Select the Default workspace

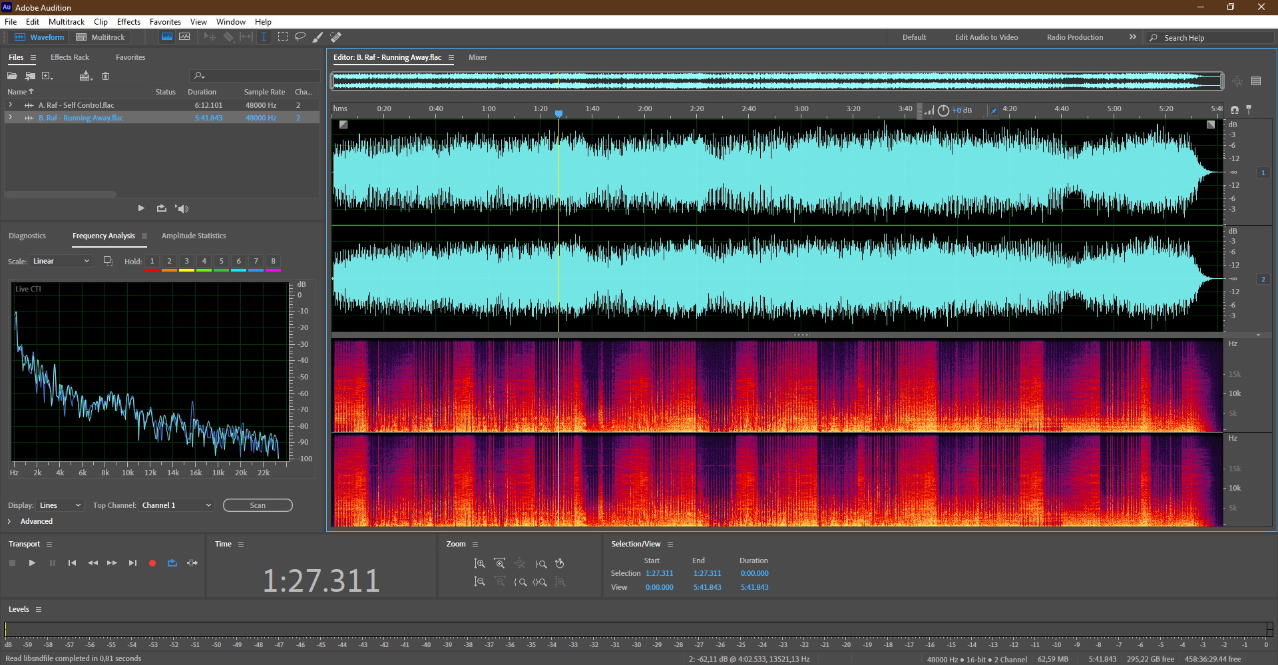pos(914,37)
